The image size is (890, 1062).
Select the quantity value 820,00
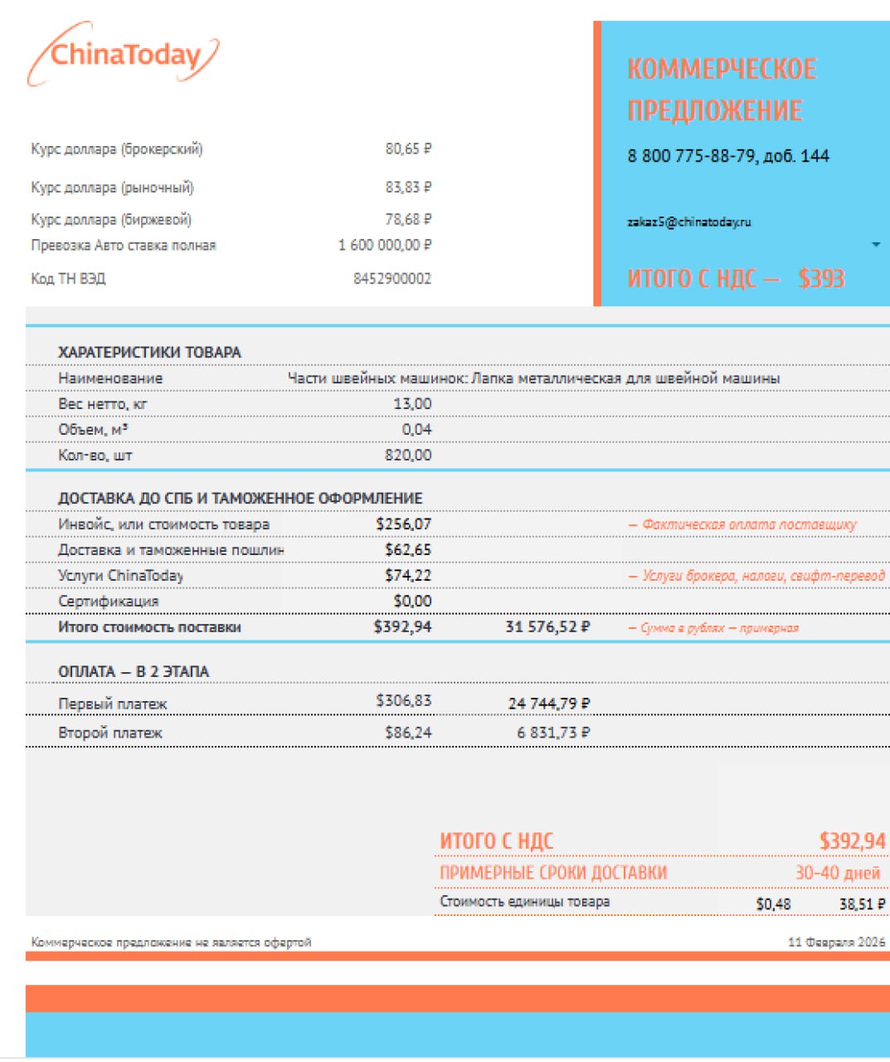[x=408, y=455]
